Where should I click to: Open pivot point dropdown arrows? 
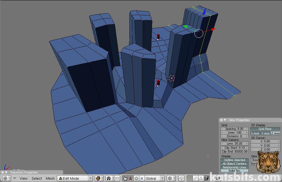[x=113, y=178]
